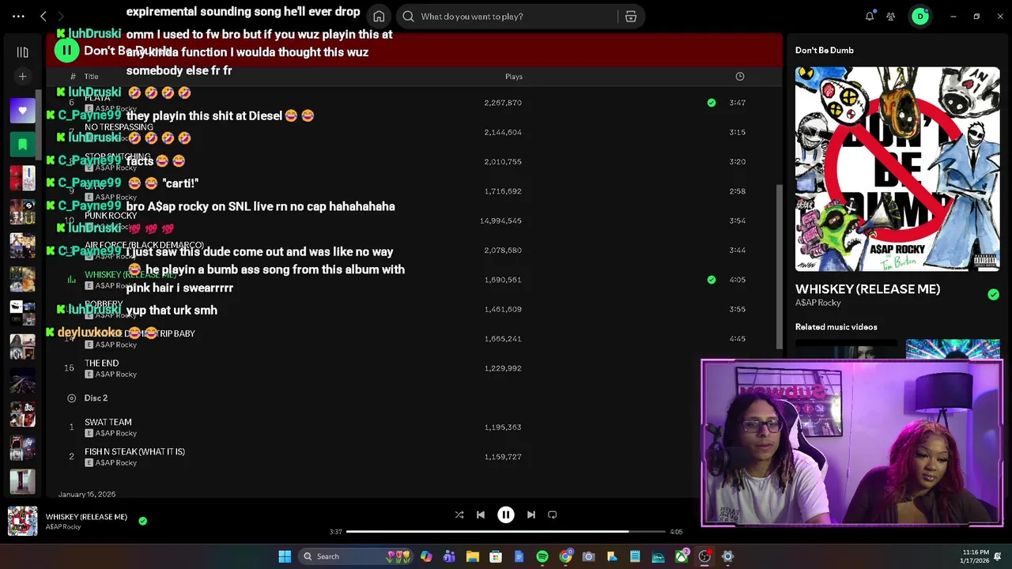Click the 1,229,992 play count
The width and height of the screenshot is (1012, 569).
click(503, 368)
